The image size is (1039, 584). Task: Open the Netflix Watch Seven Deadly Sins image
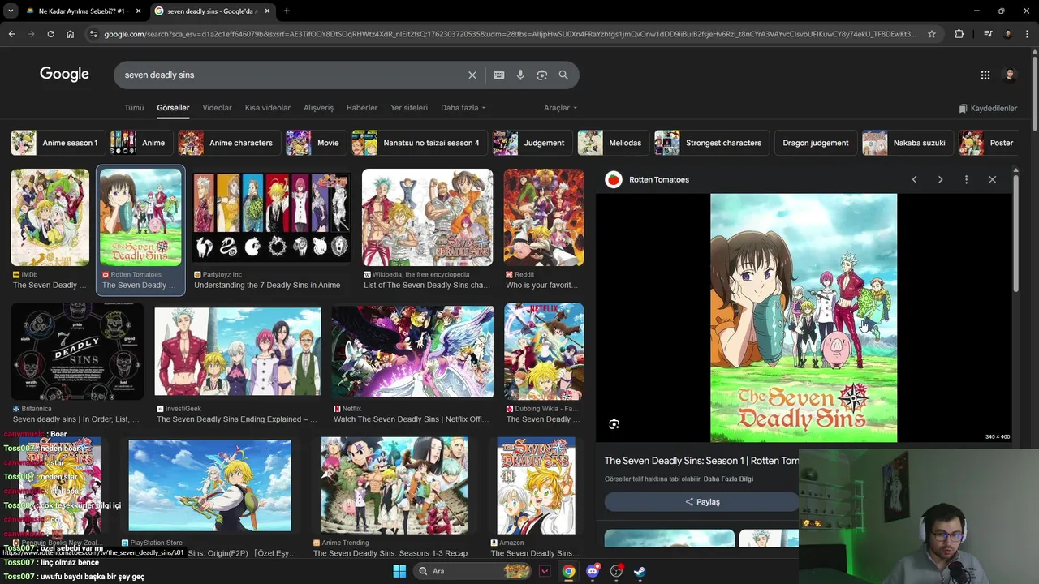412,351
